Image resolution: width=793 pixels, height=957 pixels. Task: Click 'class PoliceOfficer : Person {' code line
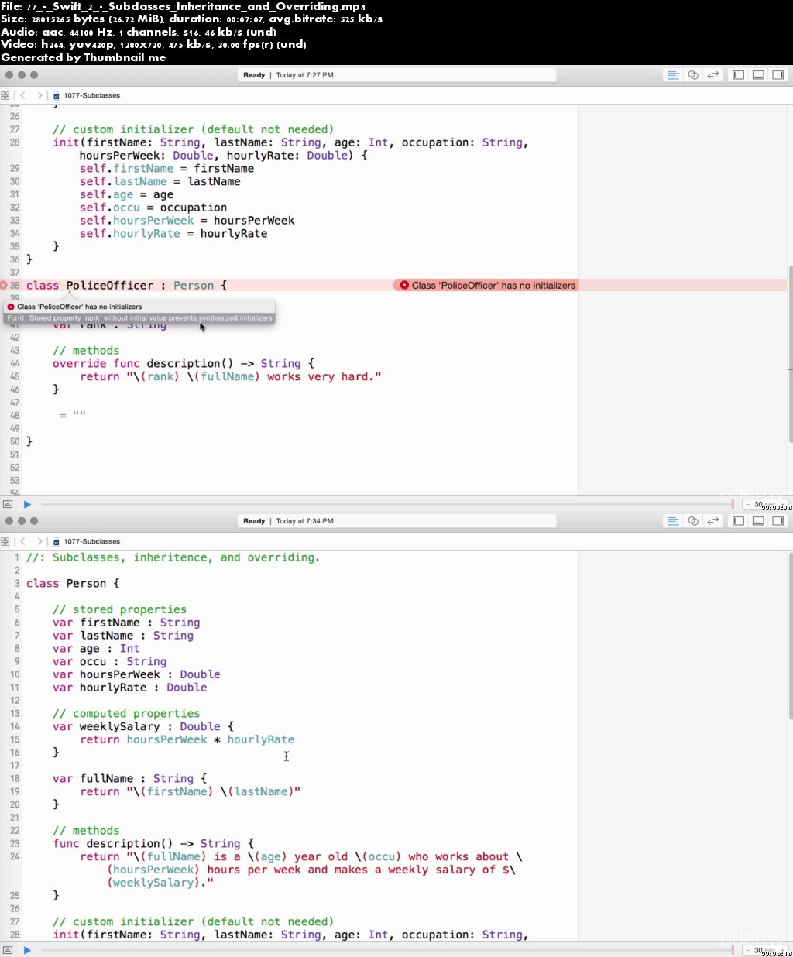pyautogui.click(x=126, y=285)
